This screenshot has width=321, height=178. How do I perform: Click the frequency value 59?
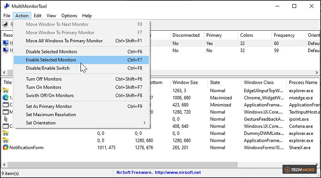pyautogui.click(x=276, y=50)
